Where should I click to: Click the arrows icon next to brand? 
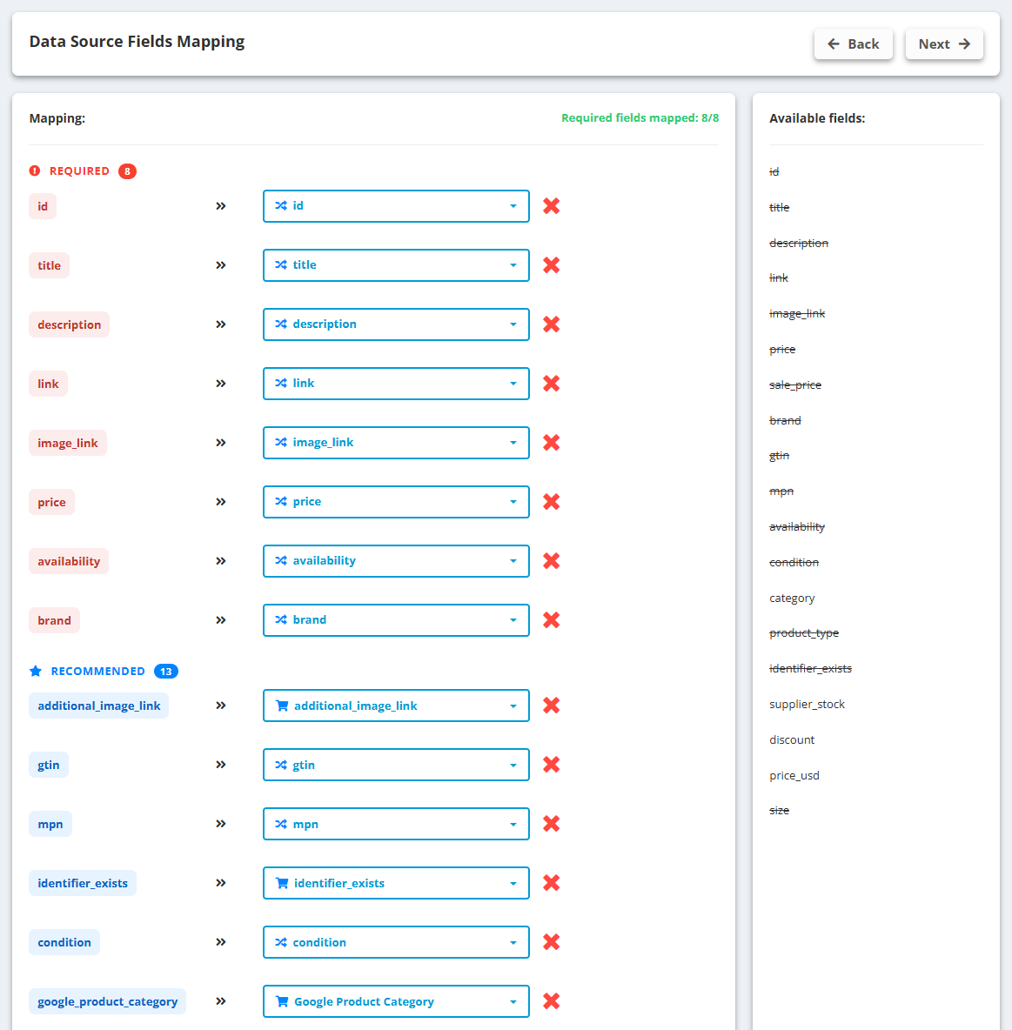(221, 620)
